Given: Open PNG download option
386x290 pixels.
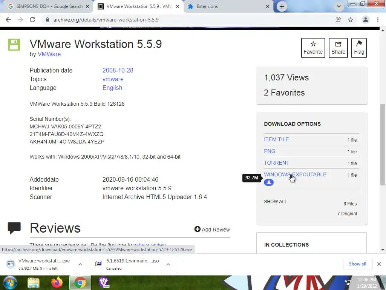Looking at the screenshot, I should (270, 151).
